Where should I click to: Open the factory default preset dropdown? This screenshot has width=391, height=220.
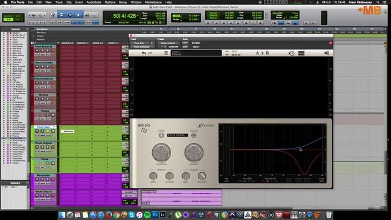point(168,43)
